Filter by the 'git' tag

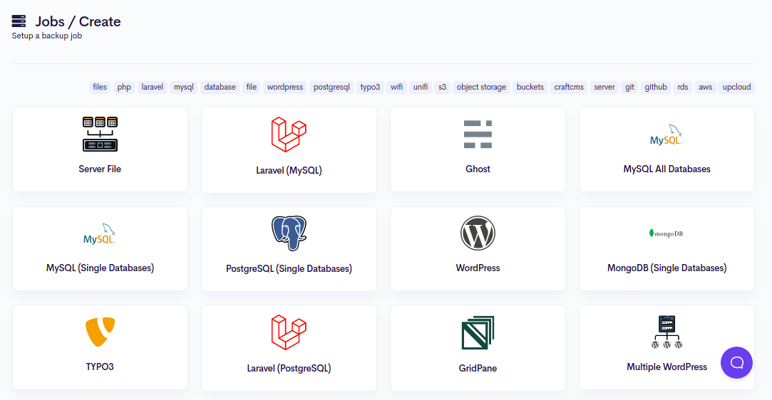tap(629, 87)
